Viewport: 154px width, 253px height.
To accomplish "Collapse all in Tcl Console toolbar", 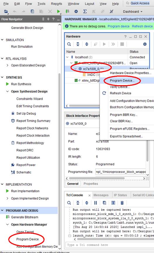I will click(78, 203).
